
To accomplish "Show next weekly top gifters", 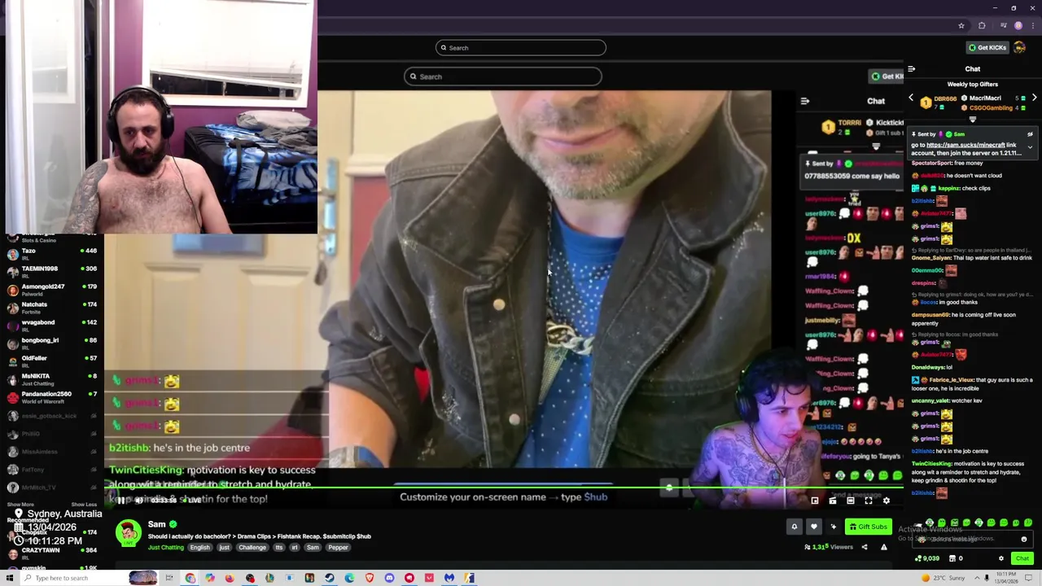I will tap(1034, 98).
